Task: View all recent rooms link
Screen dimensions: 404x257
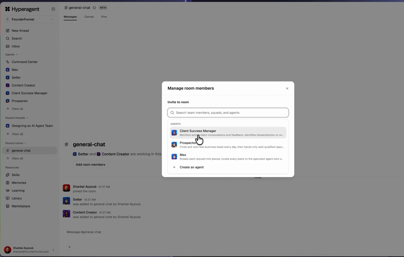Action: click(x=17, y=158)
